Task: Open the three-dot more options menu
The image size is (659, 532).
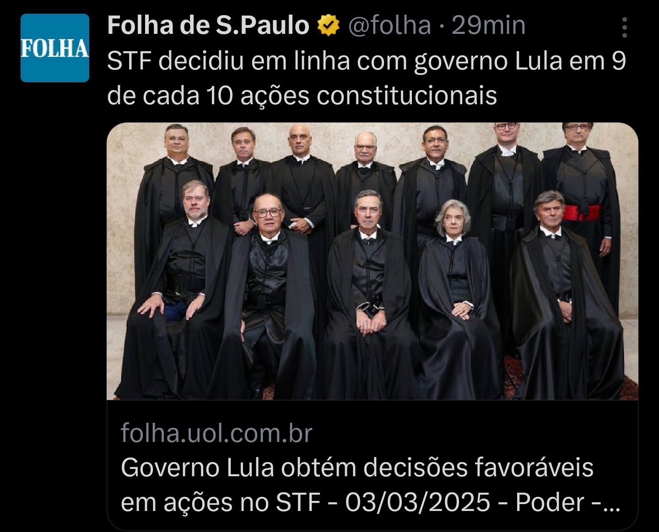Action: click(x=625, y=28)
